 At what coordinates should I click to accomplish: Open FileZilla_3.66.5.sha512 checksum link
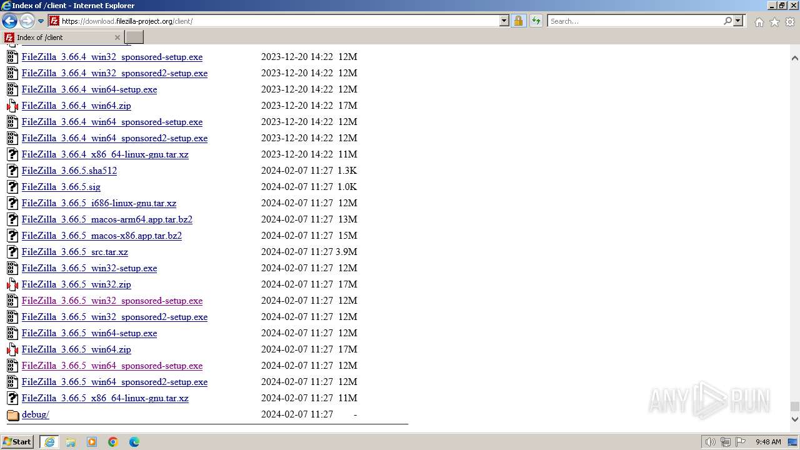[x=69, y=171]
